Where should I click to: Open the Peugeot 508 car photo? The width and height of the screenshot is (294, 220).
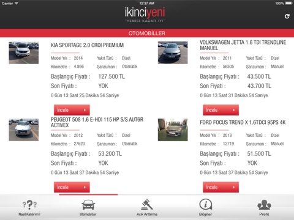(x=24, y=130)
